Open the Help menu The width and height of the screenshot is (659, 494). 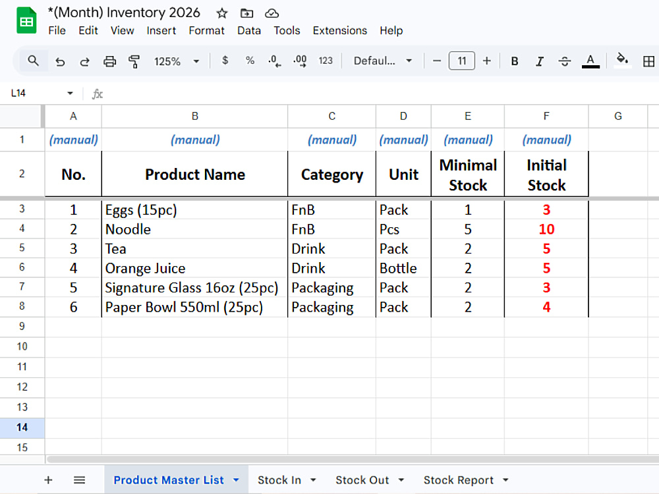[391, 31]
